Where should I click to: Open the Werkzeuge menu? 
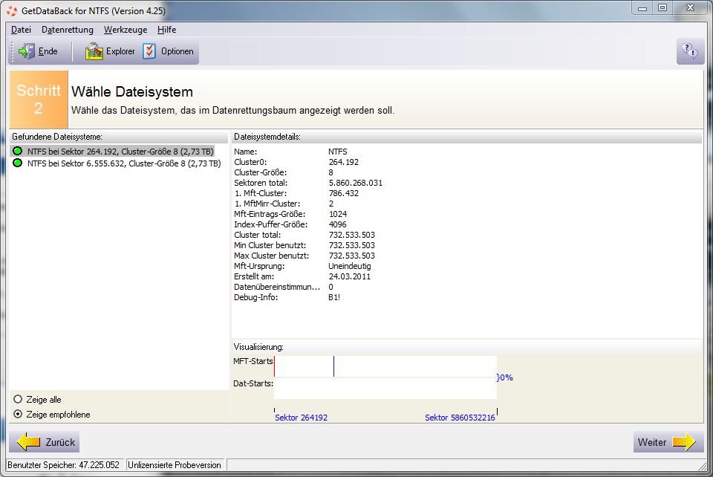tap(126, 30)
